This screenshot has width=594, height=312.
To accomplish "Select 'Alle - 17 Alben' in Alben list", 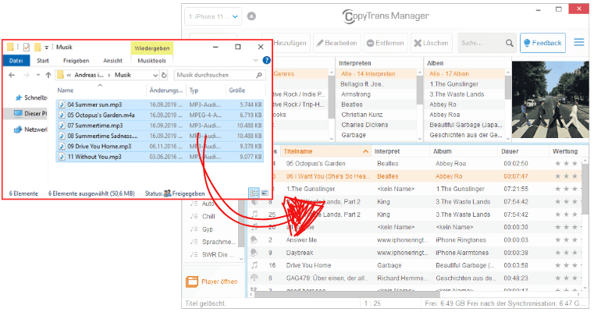I will pos(465,74).
